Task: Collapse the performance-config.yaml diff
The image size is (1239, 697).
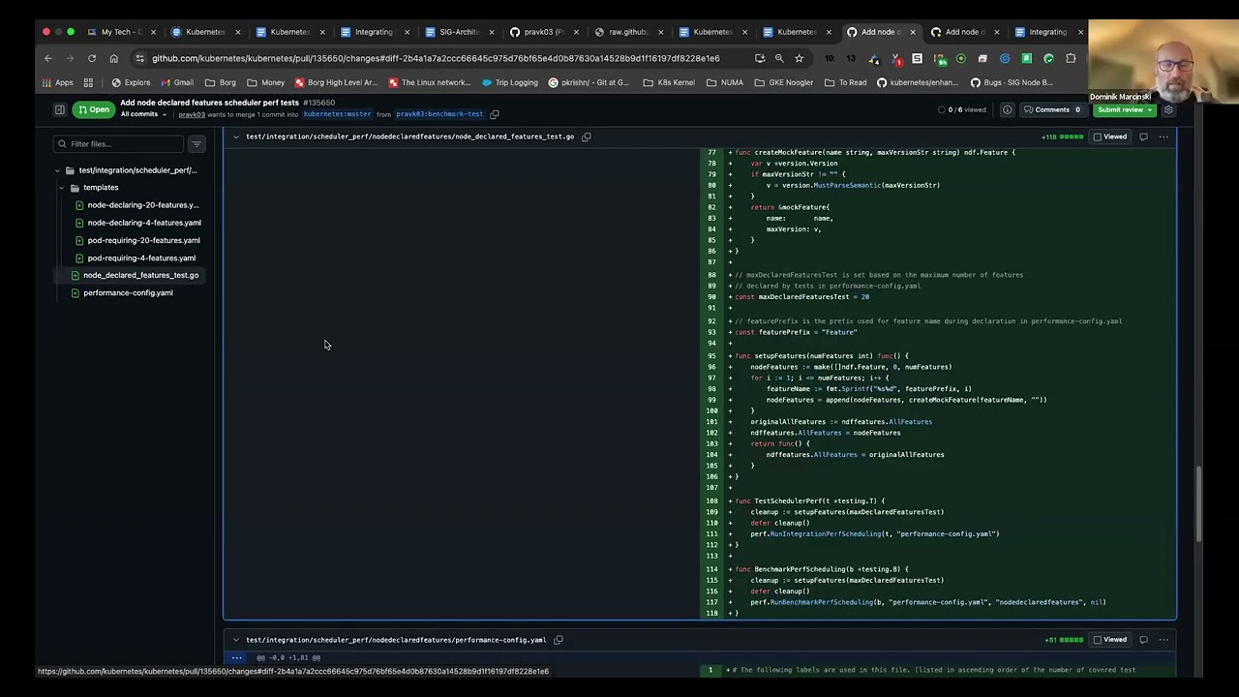Action: 235,640
